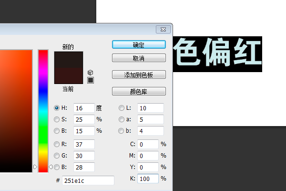Click the G field showing 30

point(84,156)
